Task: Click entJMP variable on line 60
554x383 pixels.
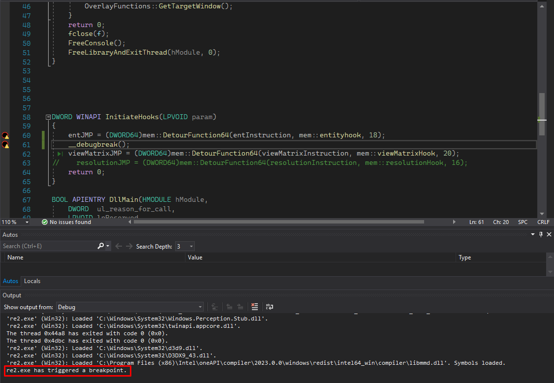Action: tap(80, 135)
